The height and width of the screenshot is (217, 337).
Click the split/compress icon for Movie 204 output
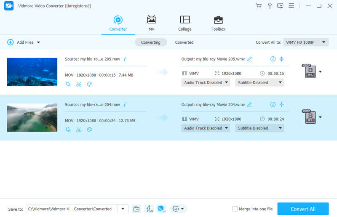(282, 105)
